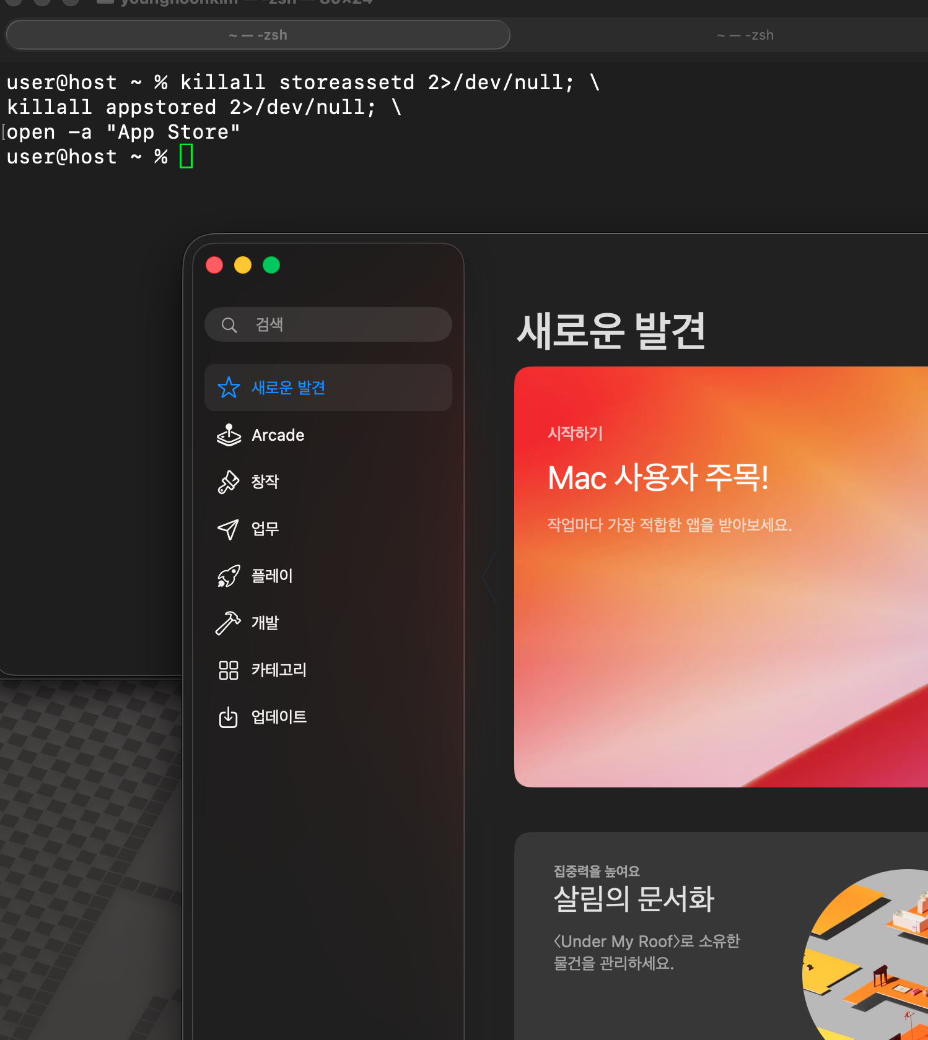Click the Arcade joystick icon

click(x=229, y=435)
